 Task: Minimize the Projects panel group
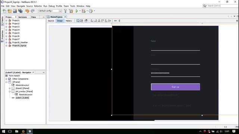[44, 17]
